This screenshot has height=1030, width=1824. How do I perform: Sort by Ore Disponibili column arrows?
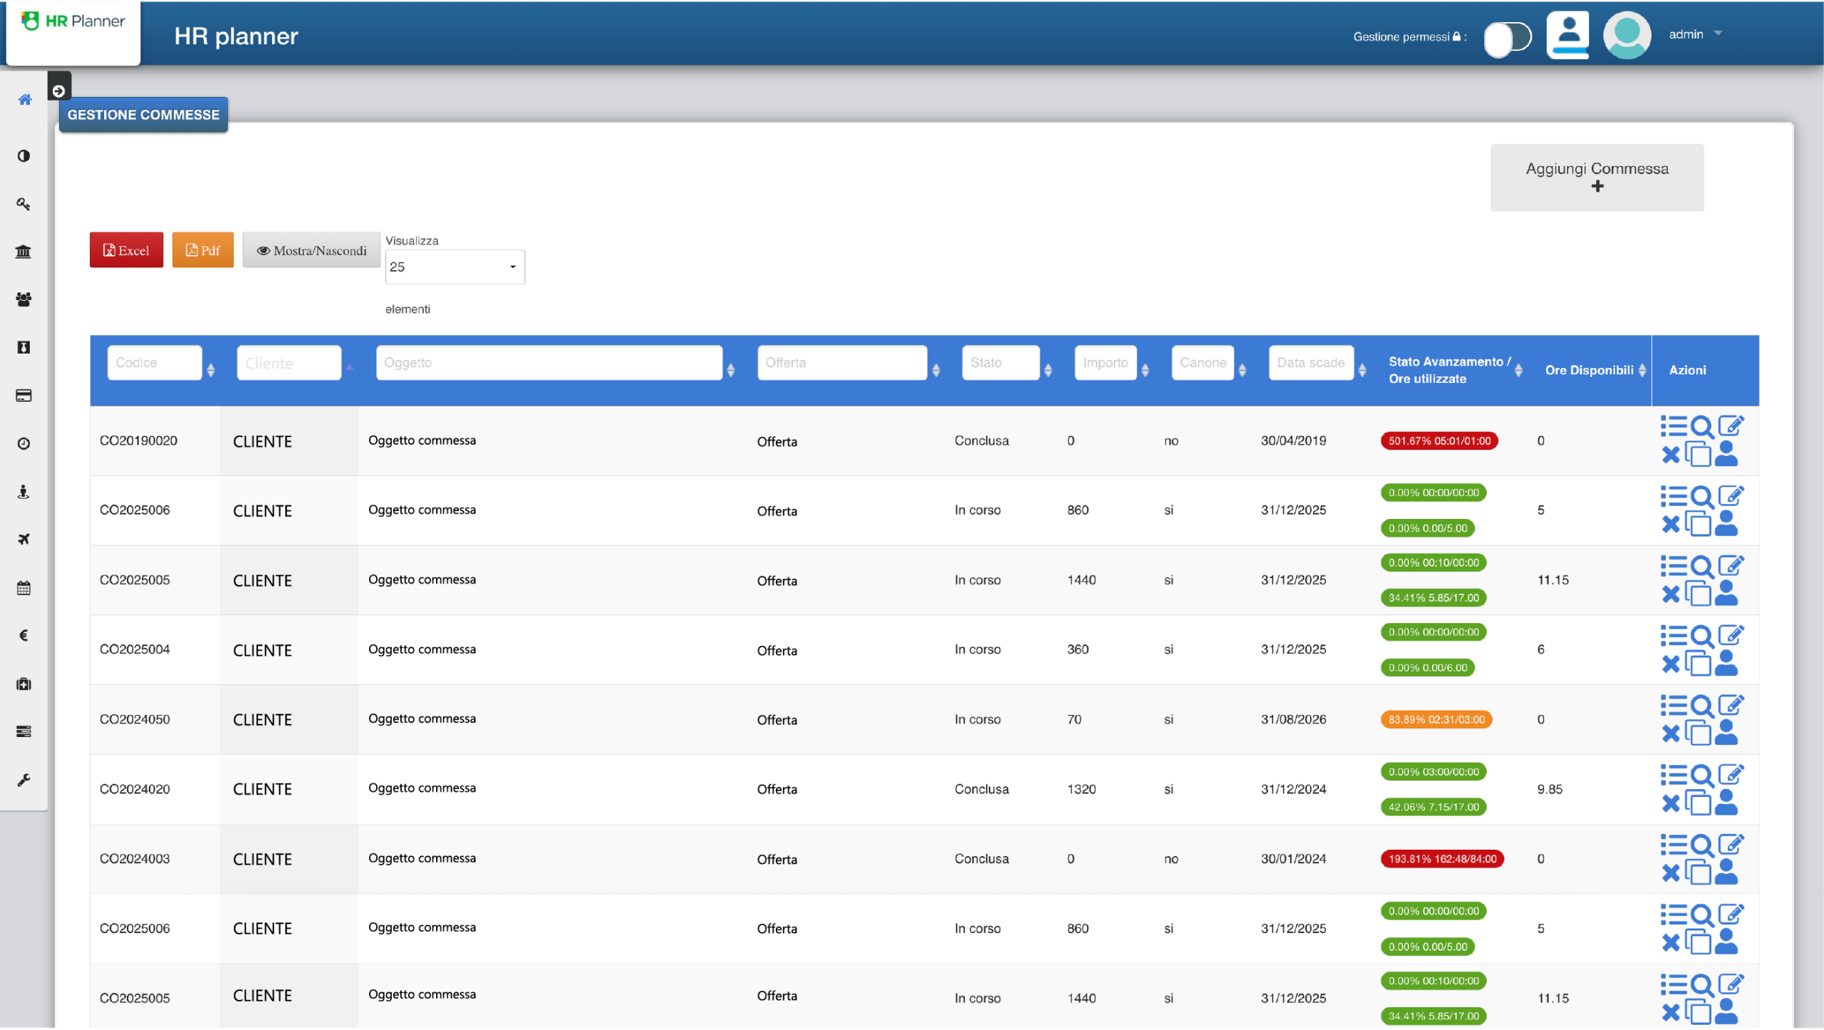1642,370
